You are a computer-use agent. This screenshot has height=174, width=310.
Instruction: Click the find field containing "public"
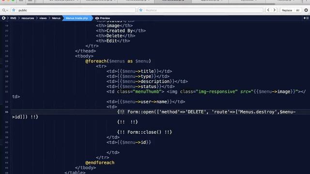point(74,10)
